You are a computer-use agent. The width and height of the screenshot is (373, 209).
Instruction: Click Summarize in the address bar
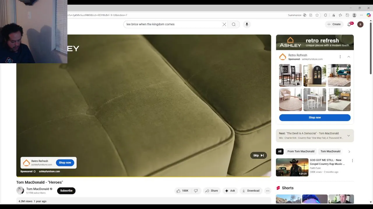click(x=295, y=15)
